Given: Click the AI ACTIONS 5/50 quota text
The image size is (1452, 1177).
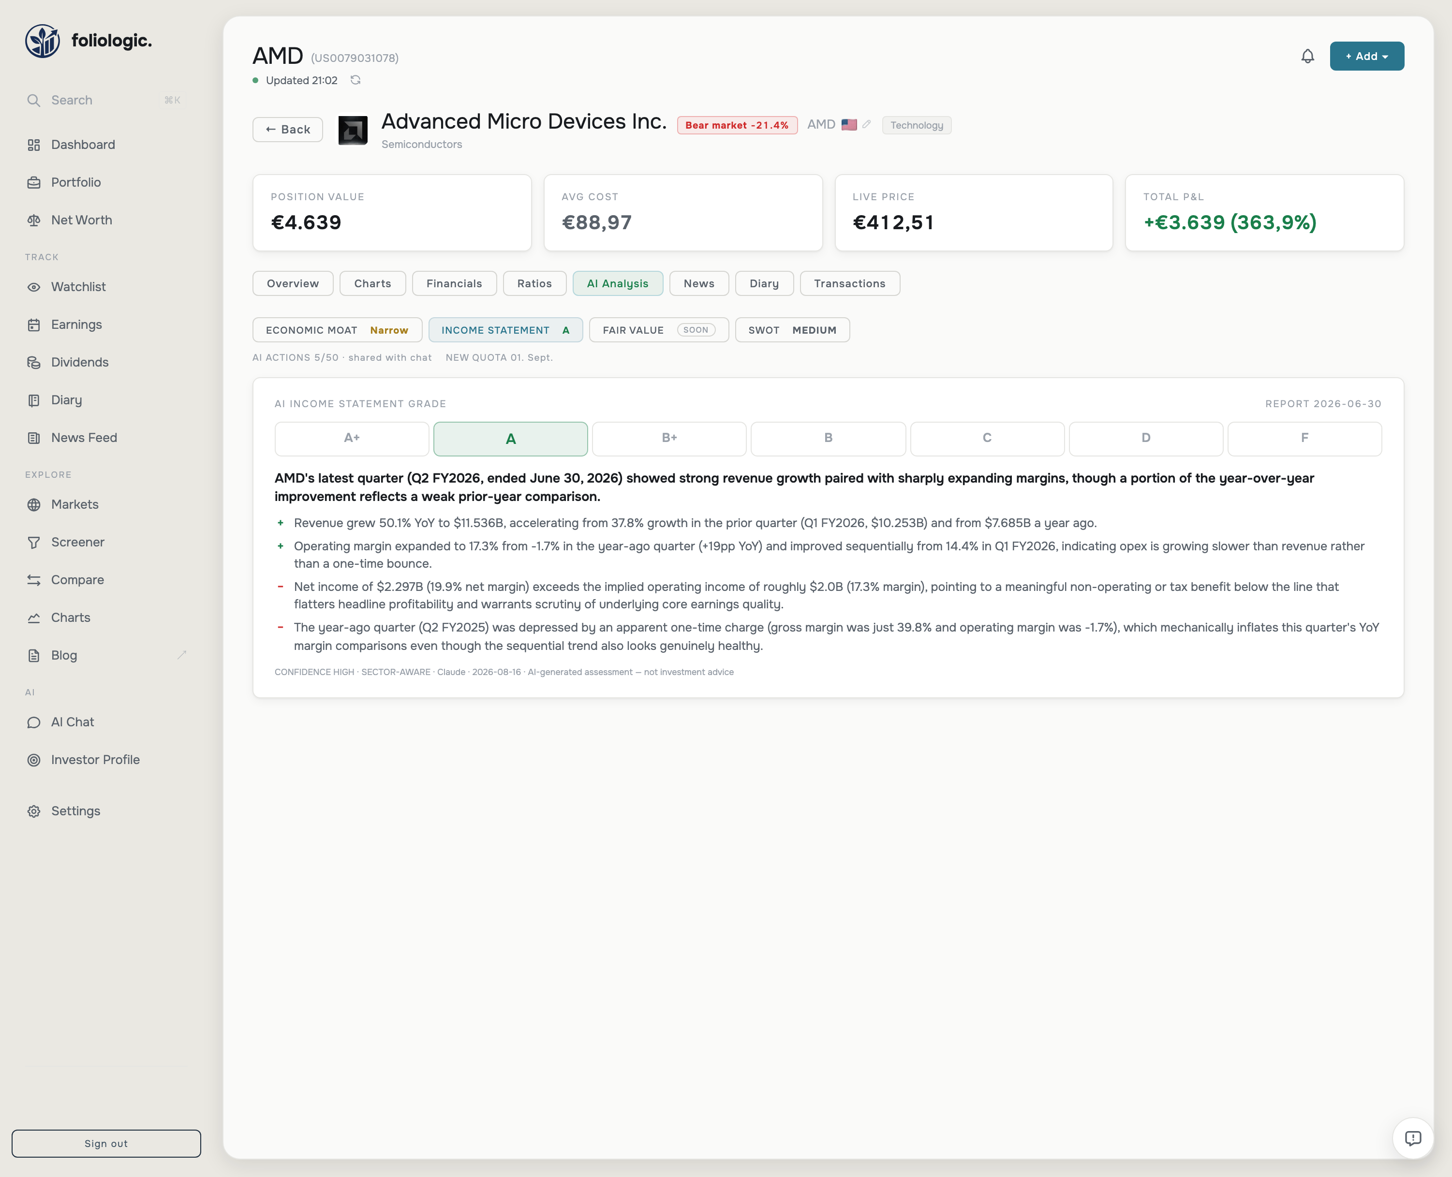Looking at the screenshot, I should (342, 357).
